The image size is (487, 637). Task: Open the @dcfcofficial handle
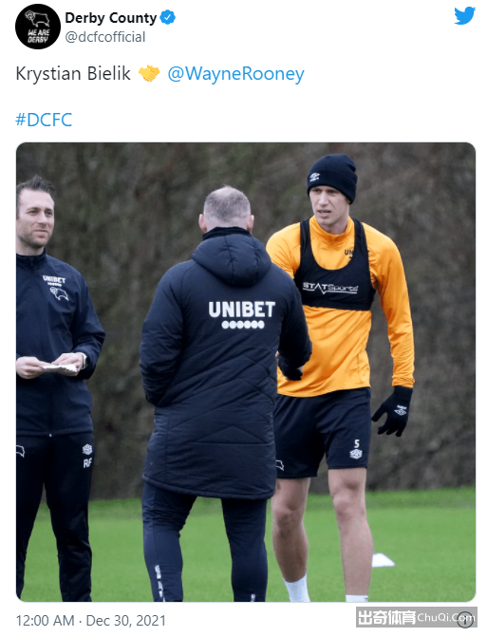click(105, 37)
